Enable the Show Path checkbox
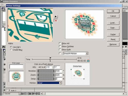The width and height of the screenshot is (128, 96). tap(60, 50)
